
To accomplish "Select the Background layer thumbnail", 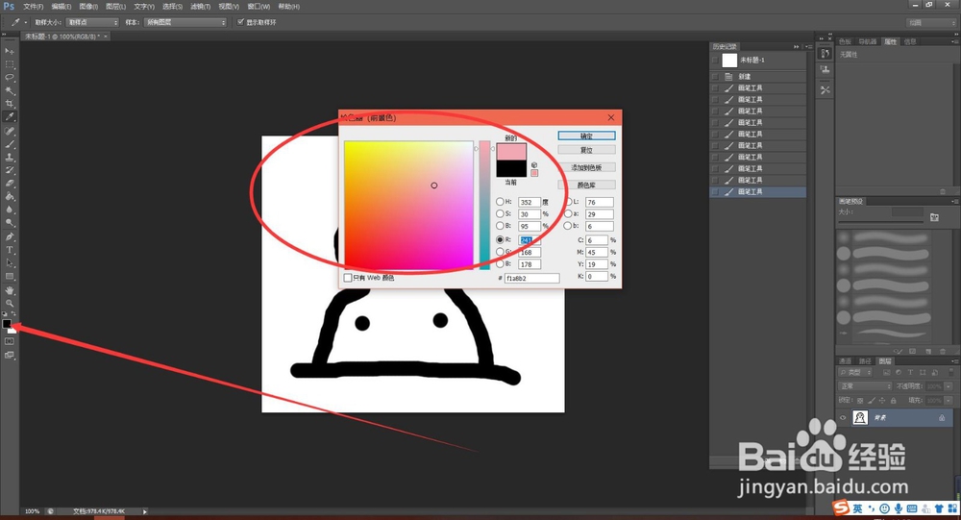I will click(860, 418).
